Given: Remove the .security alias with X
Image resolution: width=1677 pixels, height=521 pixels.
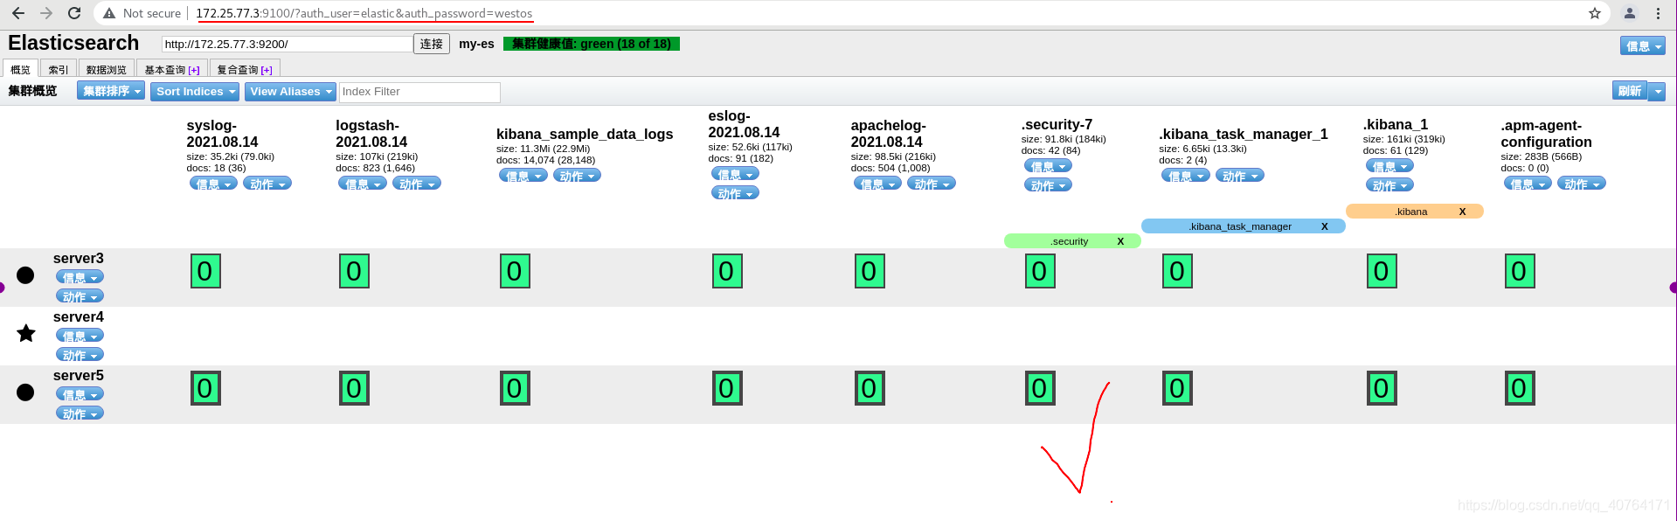Looking at the screenshot, I should 1120,241.
